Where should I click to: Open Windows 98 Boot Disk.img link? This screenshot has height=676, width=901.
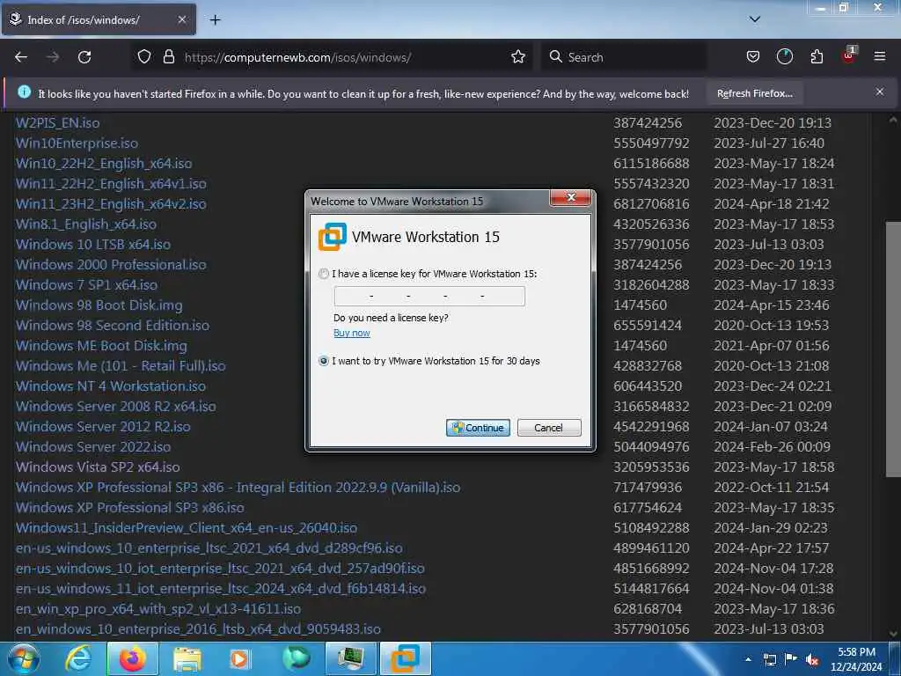99,305
